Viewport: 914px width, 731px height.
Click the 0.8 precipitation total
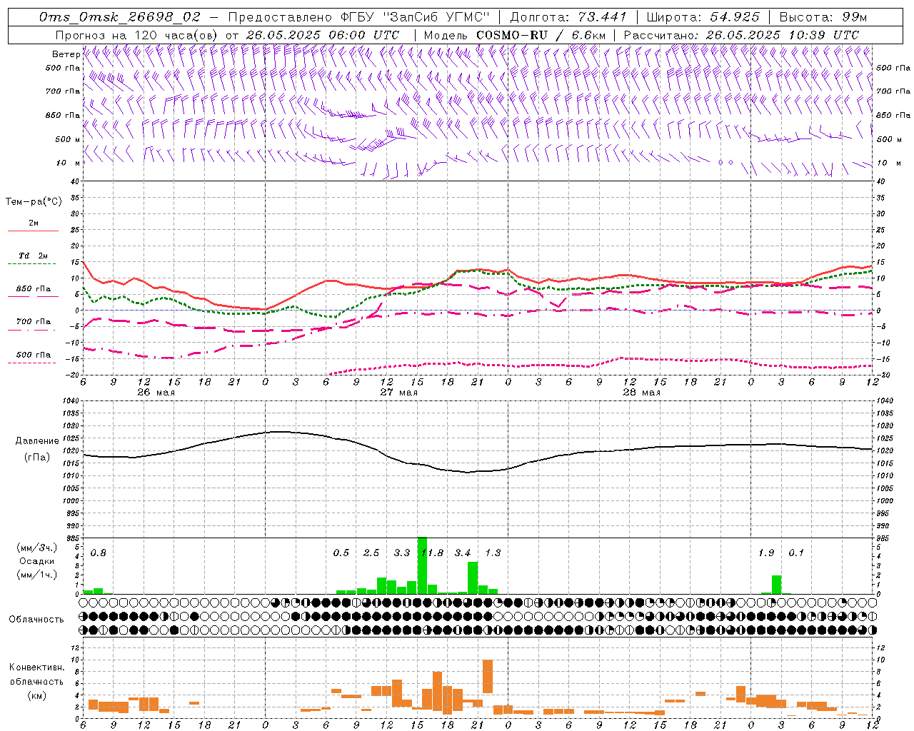[98, 553]
